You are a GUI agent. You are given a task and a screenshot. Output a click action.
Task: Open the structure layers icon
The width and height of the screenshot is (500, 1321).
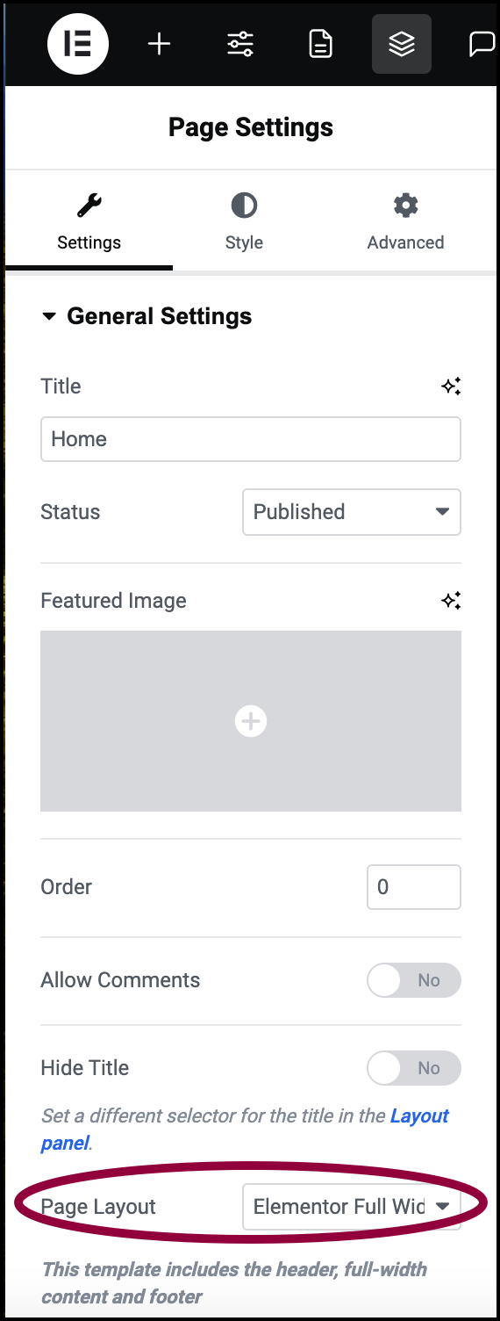402,44
